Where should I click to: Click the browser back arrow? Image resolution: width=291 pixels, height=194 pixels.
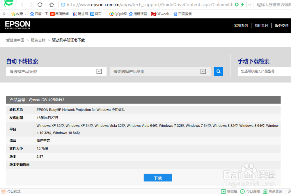pyautogui.click(x=22, y=5)
